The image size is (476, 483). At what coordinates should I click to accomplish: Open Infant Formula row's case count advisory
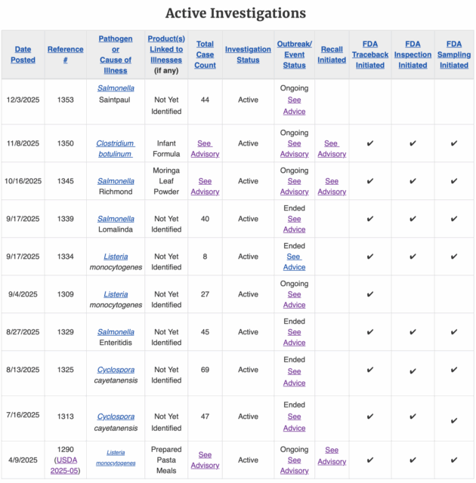click(x=205, y=149)
